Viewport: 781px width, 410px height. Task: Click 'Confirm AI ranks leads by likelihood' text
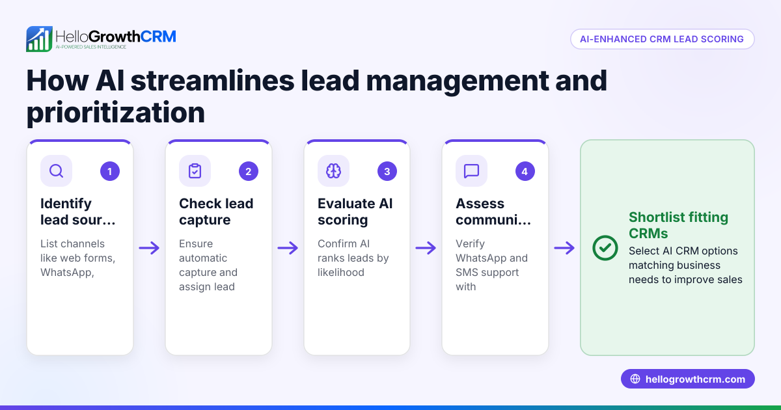[353, 258]
